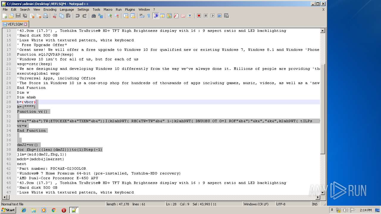381x214 pixels.
Task: Open the Search menu
Action: tap(25, 10)
